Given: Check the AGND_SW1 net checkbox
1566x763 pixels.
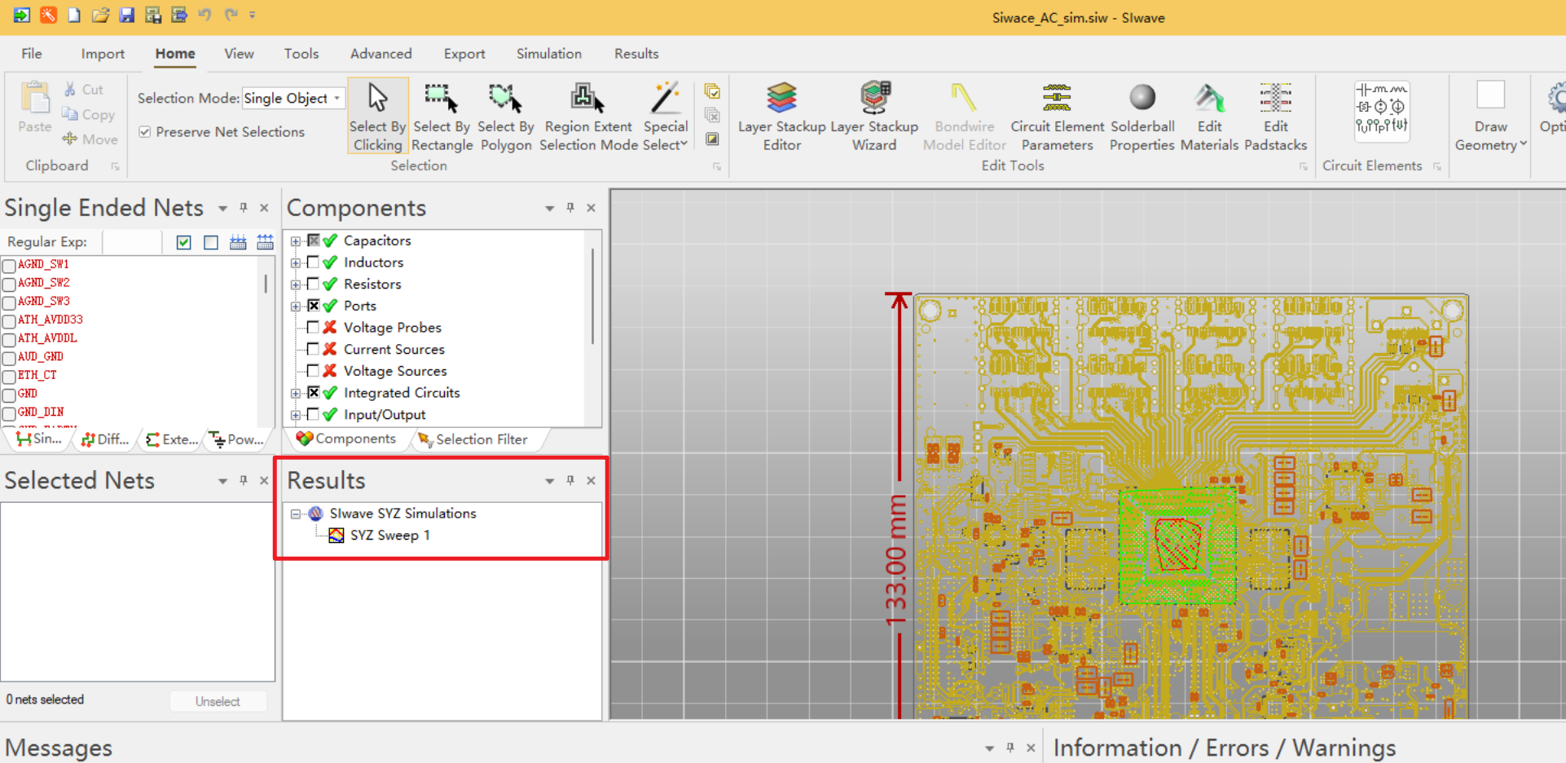Looking at the screenshot, I should [x=9, y=266].
